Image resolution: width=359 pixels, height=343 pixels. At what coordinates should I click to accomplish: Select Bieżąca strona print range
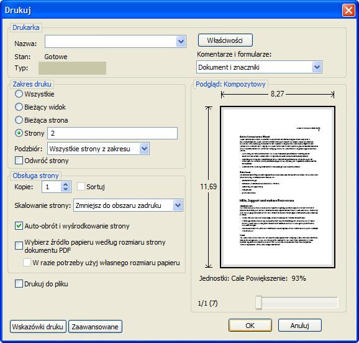point(19,120)
